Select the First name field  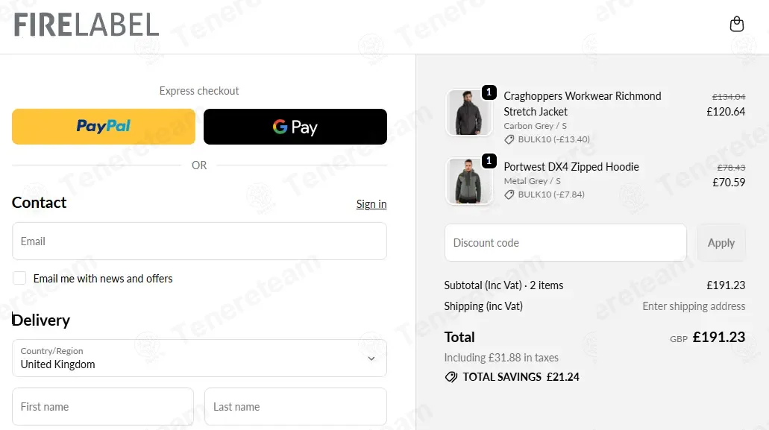[103, 407]
